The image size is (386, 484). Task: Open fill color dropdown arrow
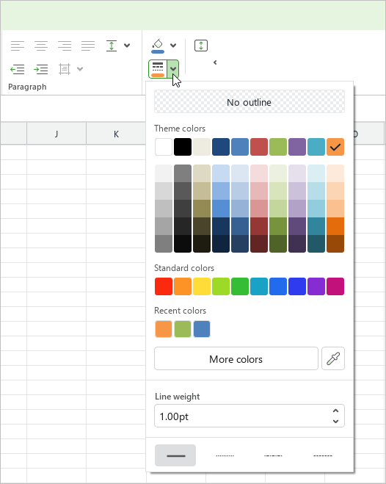click(173, 46)
